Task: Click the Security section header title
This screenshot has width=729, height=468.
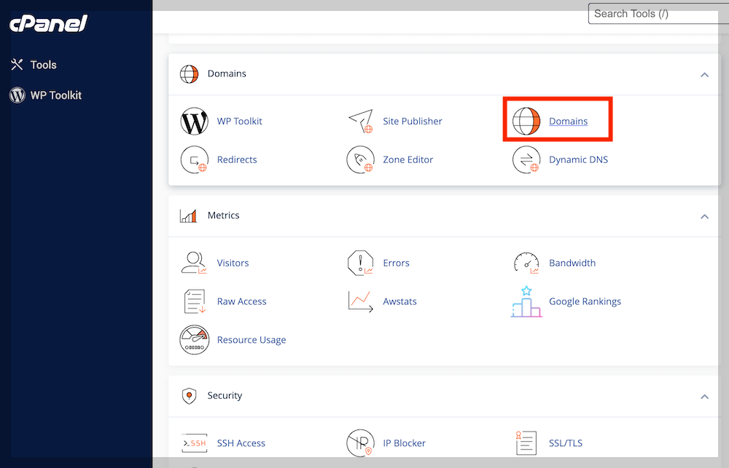Action: [x=225, y=395]
